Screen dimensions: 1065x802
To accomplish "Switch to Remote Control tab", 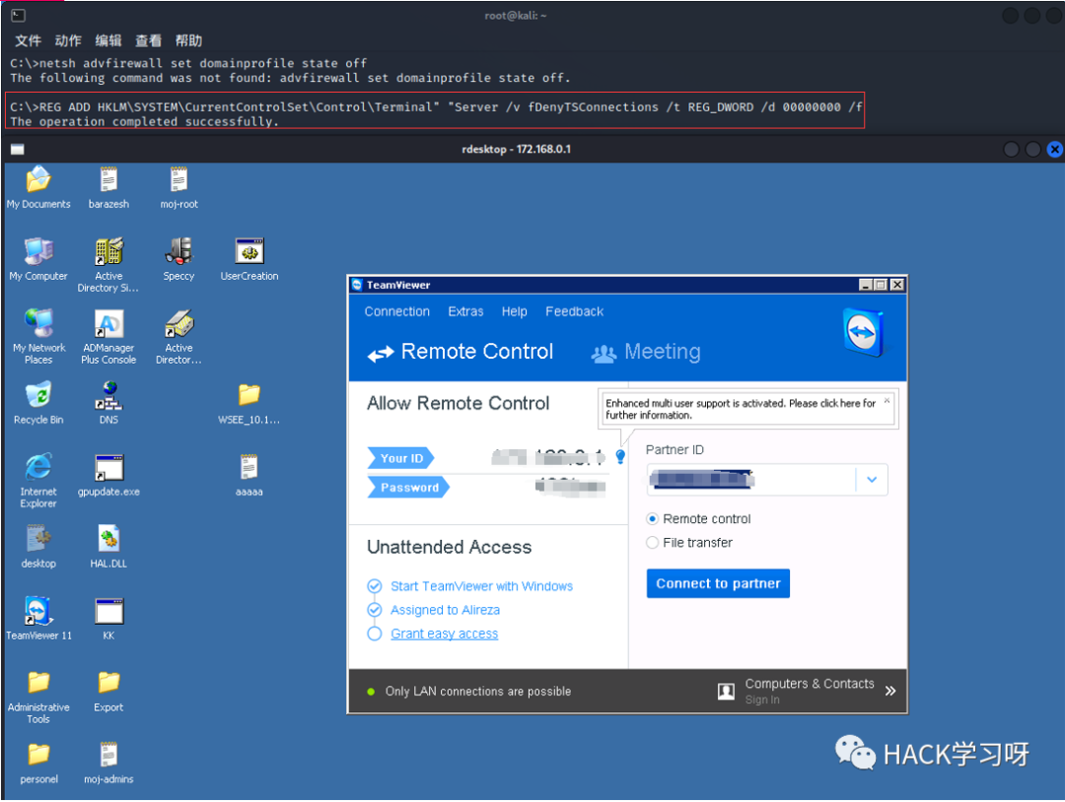I will pyautogui.click(x=461, y=352).
